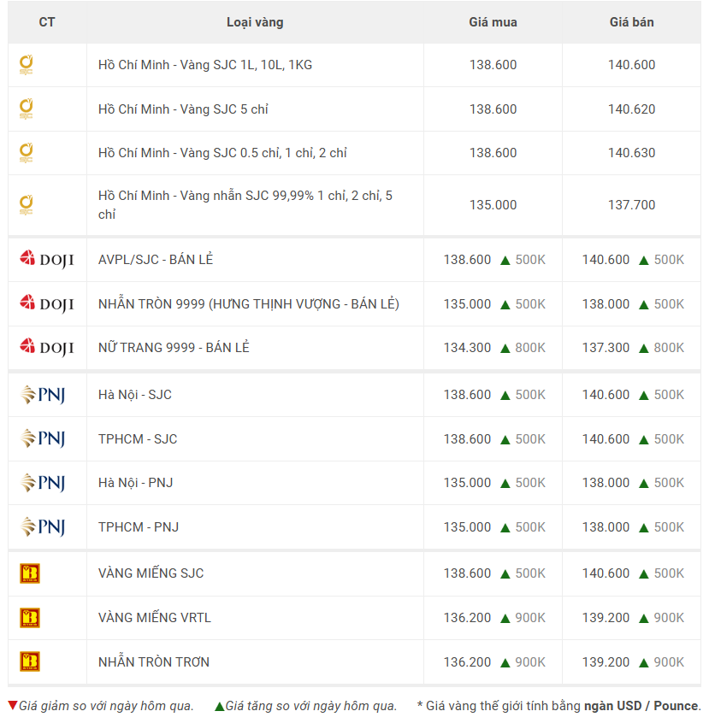Viewport: 709px width, 723px height.
Task: Click the green arrow beside buy price 134.300
Action: (505, 349)
